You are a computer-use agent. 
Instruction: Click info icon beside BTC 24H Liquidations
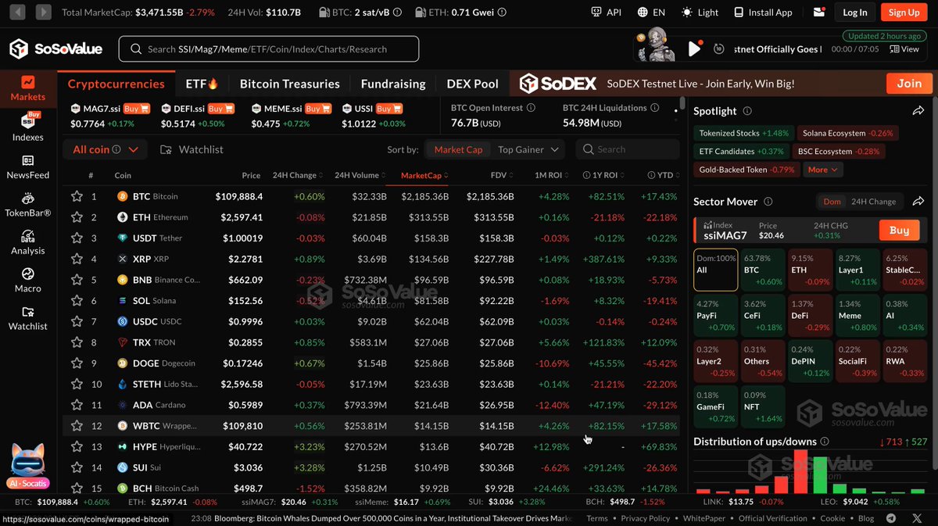(x=655, y=108)
